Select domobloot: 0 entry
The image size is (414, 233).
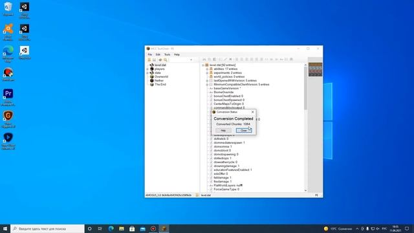pyautogui.click(x=223, y=151)
